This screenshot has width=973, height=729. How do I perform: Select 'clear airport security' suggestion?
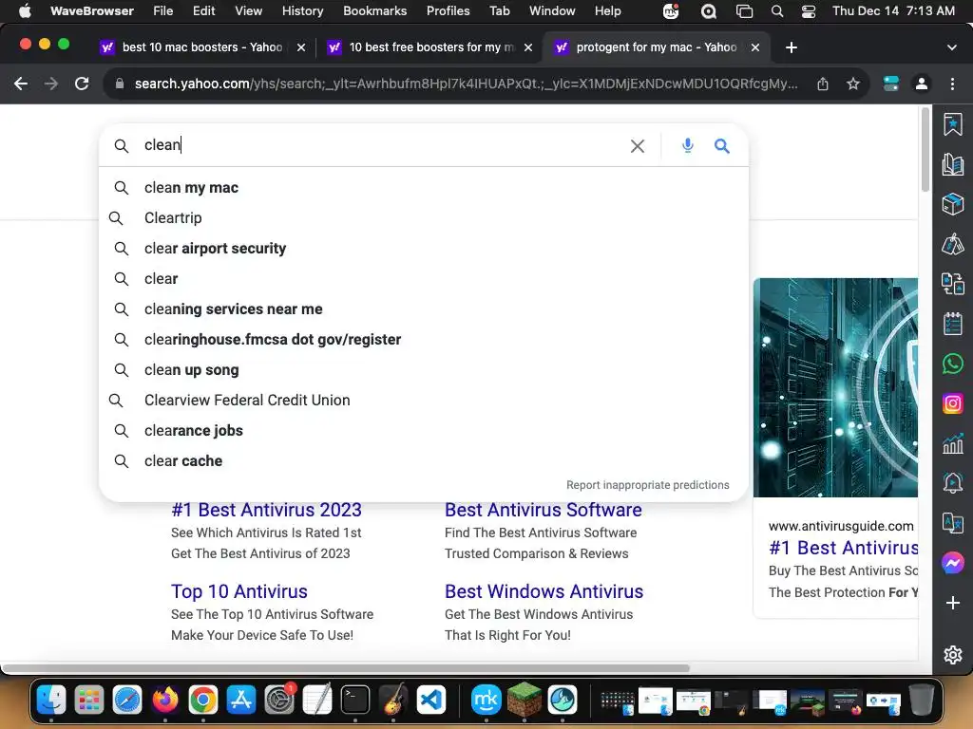[424, 249]
